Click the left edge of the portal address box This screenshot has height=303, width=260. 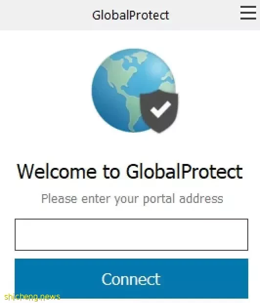pyautogui.click(x=20, y=235)
